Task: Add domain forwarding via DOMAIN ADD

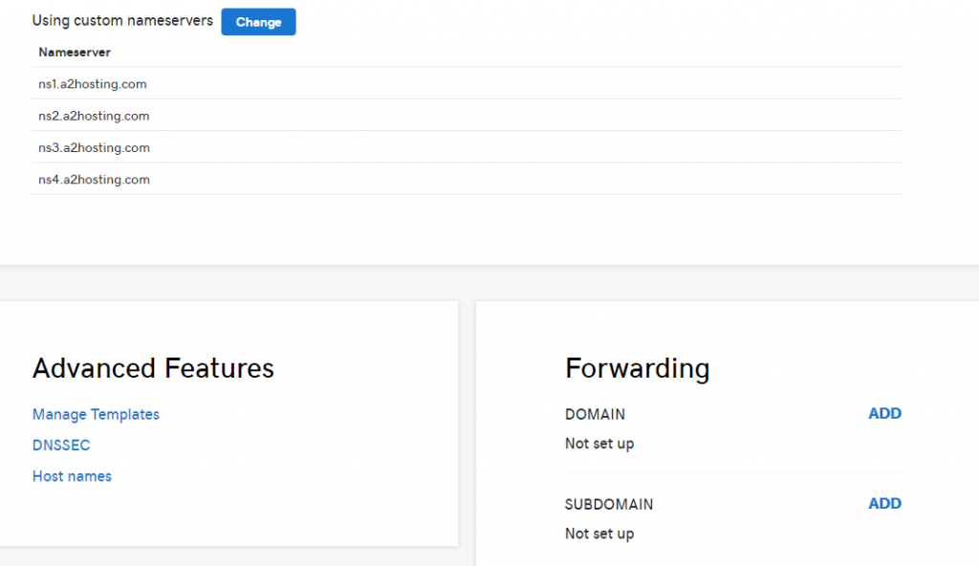Action: (x=884, y=414)
